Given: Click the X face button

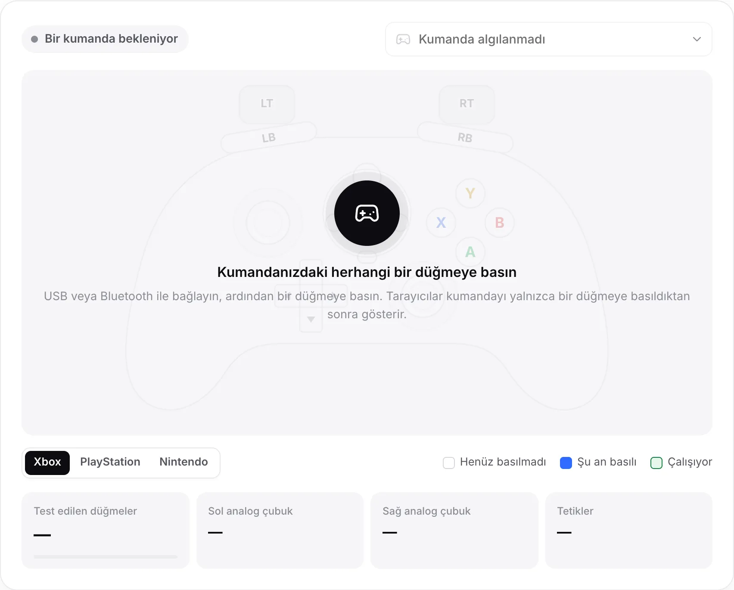Looking at the screenshot, I should 441,223.
